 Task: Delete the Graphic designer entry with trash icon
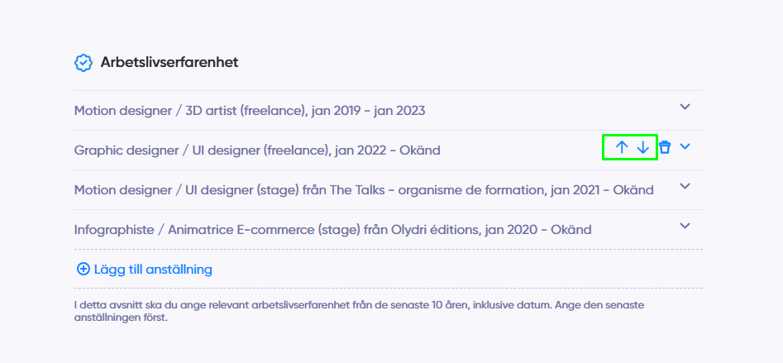coord(665,147)
